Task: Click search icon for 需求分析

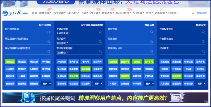Action: [101, 42]
